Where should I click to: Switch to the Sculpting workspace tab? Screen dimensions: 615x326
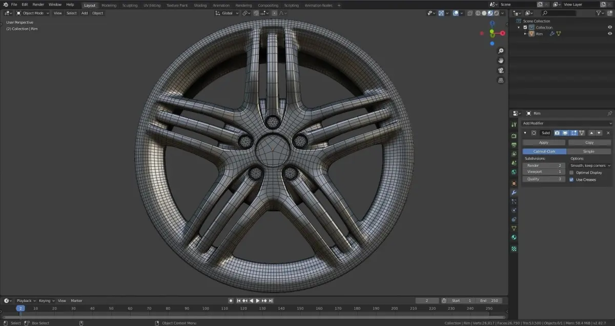coord(130,5)
